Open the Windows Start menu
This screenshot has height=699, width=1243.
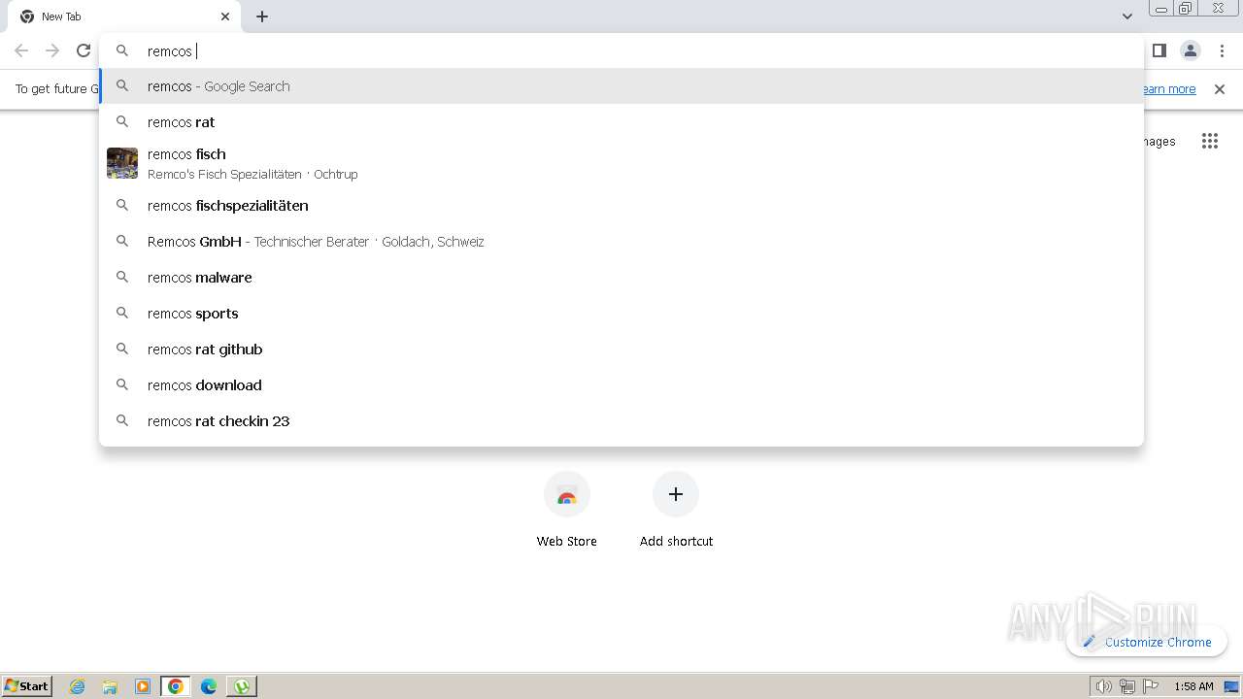(x=27, y=686)
